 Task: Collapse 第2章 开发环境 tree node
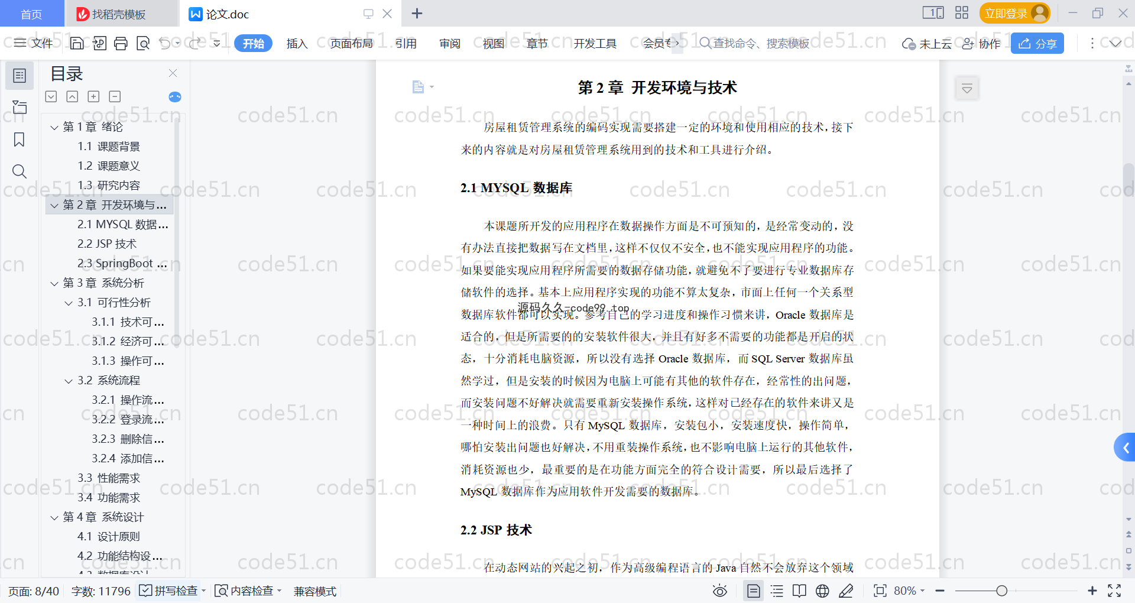coord(54,205)
